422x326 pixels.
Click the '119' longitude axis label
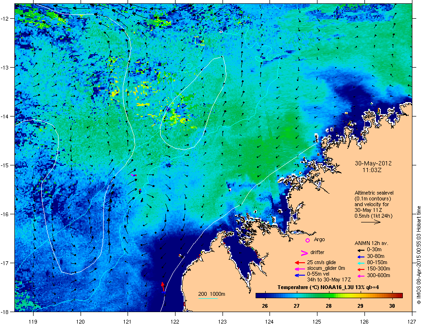coord(33,322)
